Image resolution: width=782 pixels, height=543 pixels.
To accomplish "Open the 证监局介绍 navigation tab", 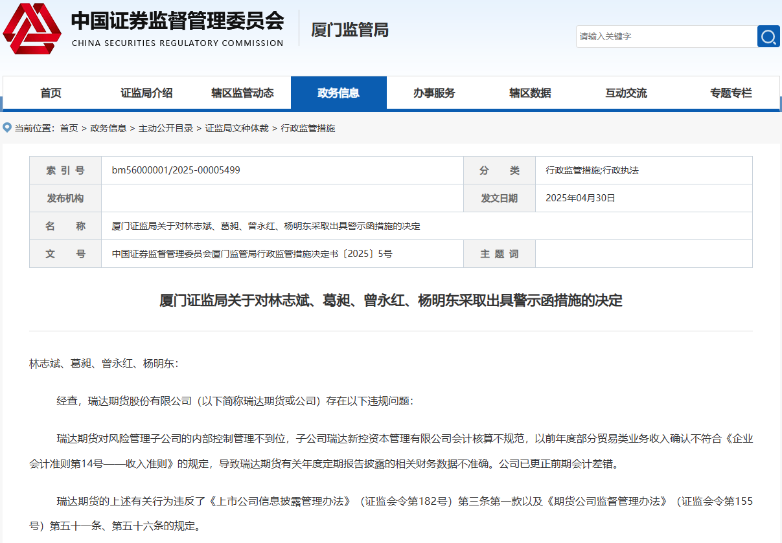I will coord(146,93).
